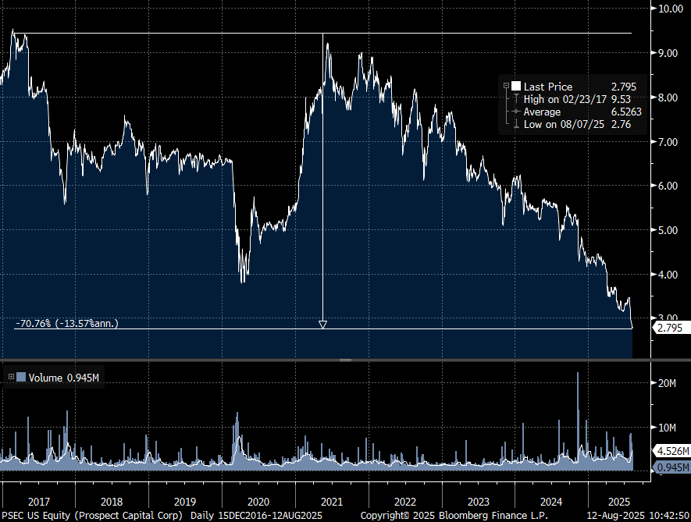Grab the pane divider handle between charts
The width and height of the screenshot is (691, 522).
[x=345, y=360]
